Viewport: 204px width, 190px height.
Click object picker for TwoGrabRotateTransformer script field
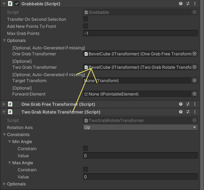(195, 120)
